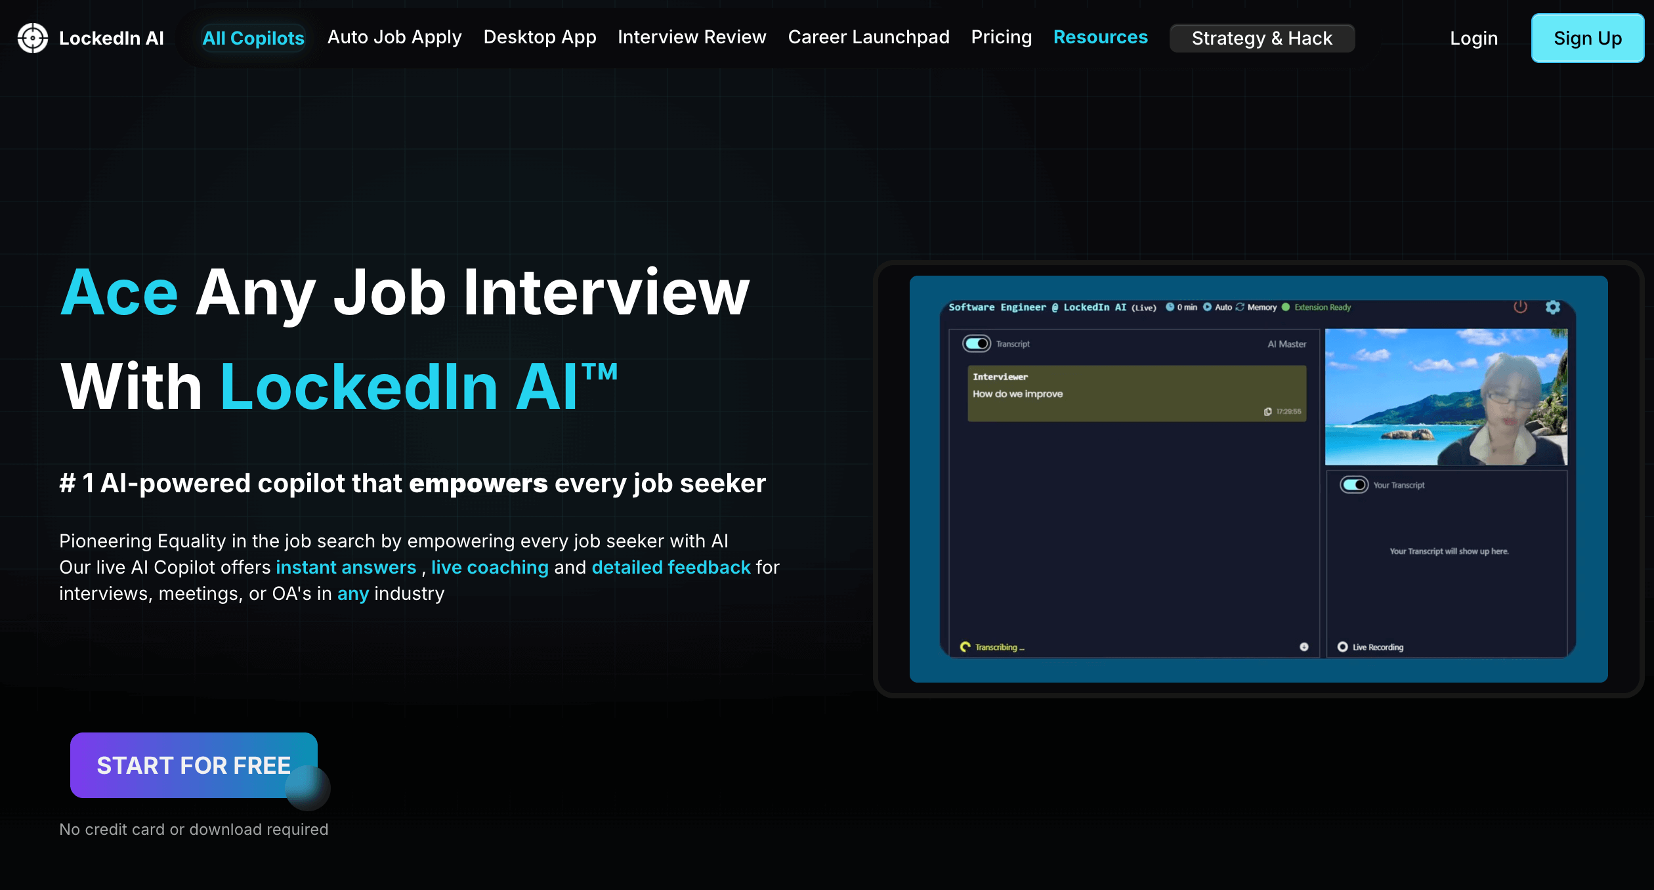Viewport: 1654px width, 890px height.
Task: Open the Resources menu
Action: click(x=1100, y=37)
